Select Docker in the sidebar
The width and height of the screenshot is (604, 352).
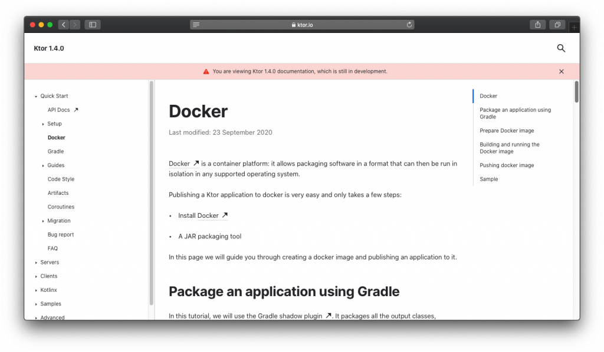pyautogui.click(x=56, y=138)
